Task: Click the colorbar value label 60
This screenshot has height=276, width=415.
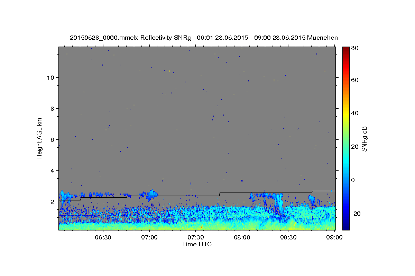Action: [x=354, y=80]
